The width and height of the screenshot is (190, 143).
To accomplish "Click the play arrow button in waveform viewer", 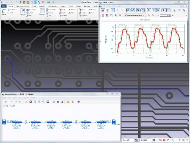I will pos(149,10).
